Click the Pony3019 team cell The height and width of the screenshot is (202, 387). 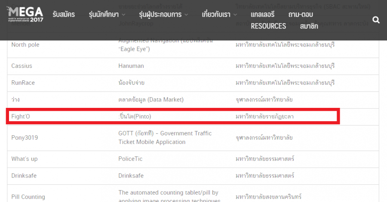click(x=25, y=138)
